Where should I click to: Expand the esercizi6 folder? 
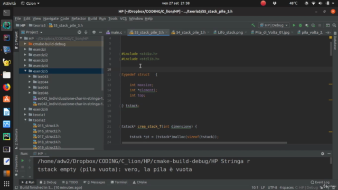click(x=25, y=109)
